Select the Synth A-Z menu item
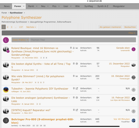139x128 pixels. point(103,6)
